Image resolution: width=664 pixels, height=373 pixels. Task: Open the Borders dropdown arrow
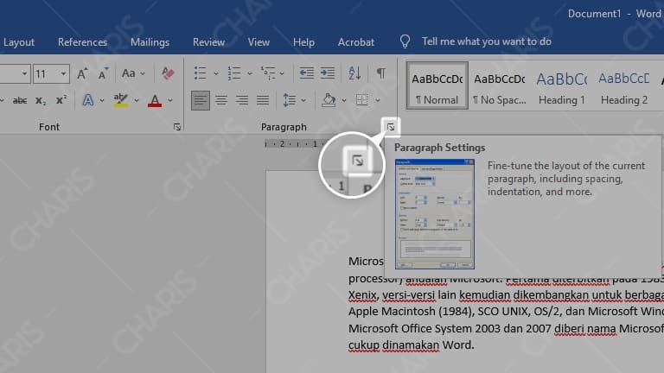click(x=377, y=101)
